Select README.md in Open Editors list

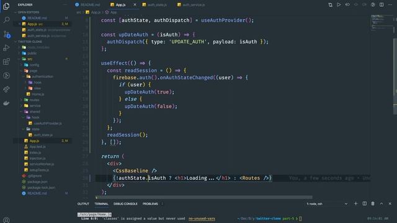coord(37,18)
